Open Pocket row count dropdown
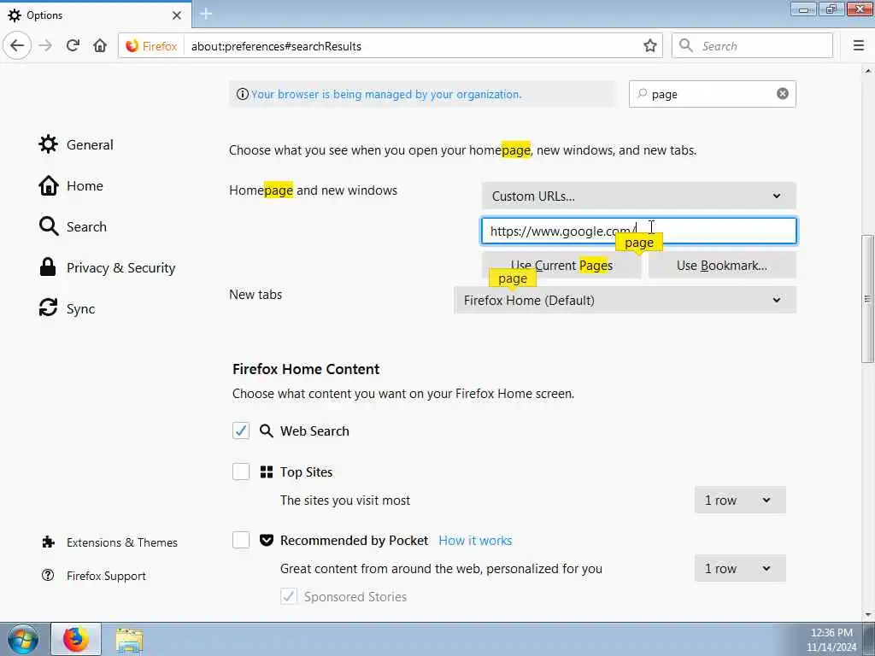Image resolution: width=875 pixels, height=656 pixels. click(740, 568)
